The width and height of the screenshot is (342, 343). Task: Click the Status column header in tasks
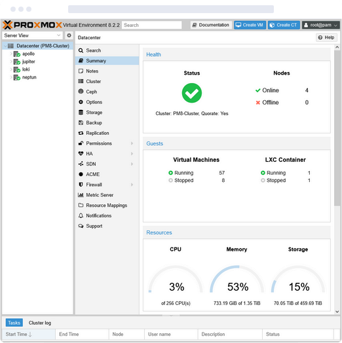click(x=298, y=334)
